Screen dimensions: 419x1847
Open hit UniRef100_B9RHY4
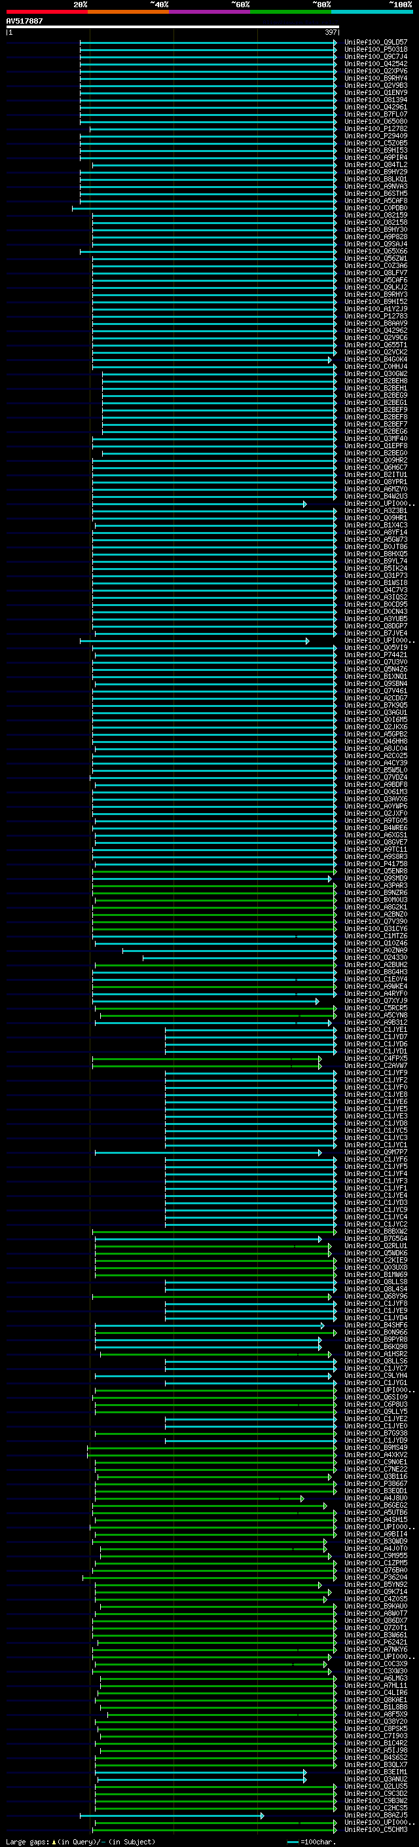pyautogui.click(x=375, y=78)
